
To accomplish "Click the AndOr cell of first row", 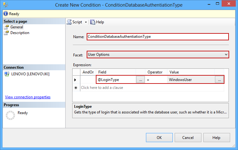I will coord(88,80).
